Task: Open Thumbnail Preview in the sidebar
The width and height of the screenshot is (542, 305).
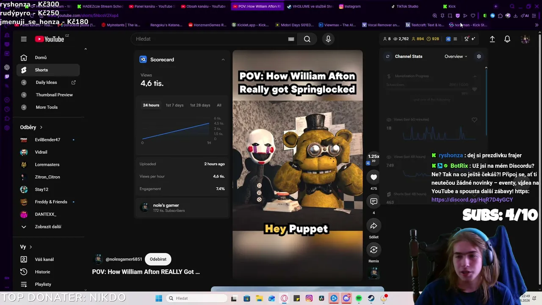Action: pyautogui.click(x=48, y=95)
